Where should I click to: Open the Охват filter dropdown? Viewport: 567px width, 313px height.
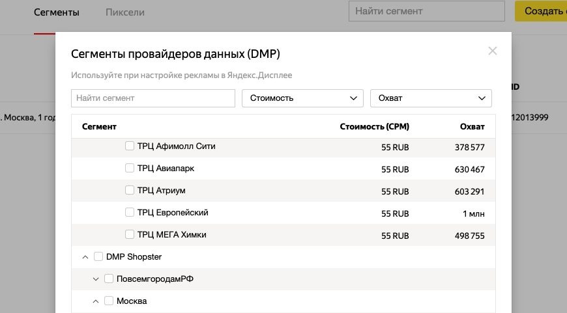pos(431,98)
